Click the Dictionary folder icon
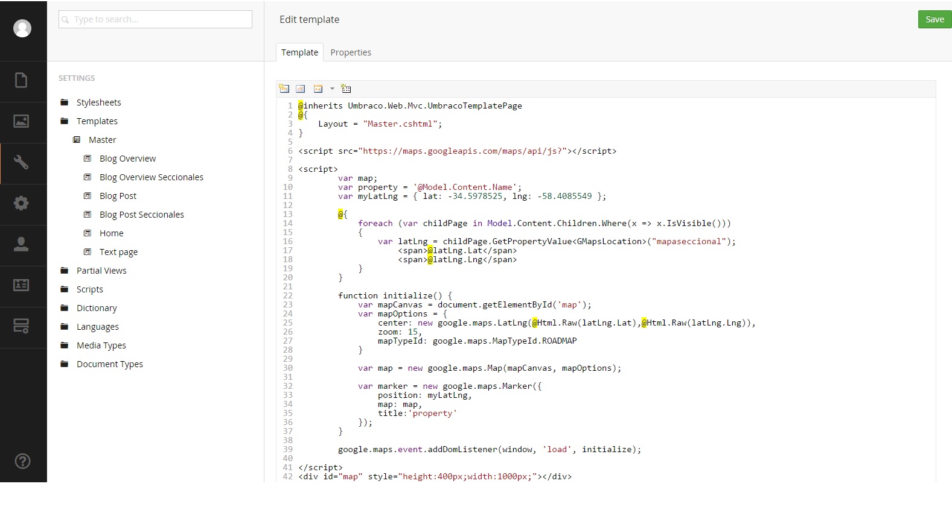This screenshot has height=507, width=952. [x=65, y=308]
